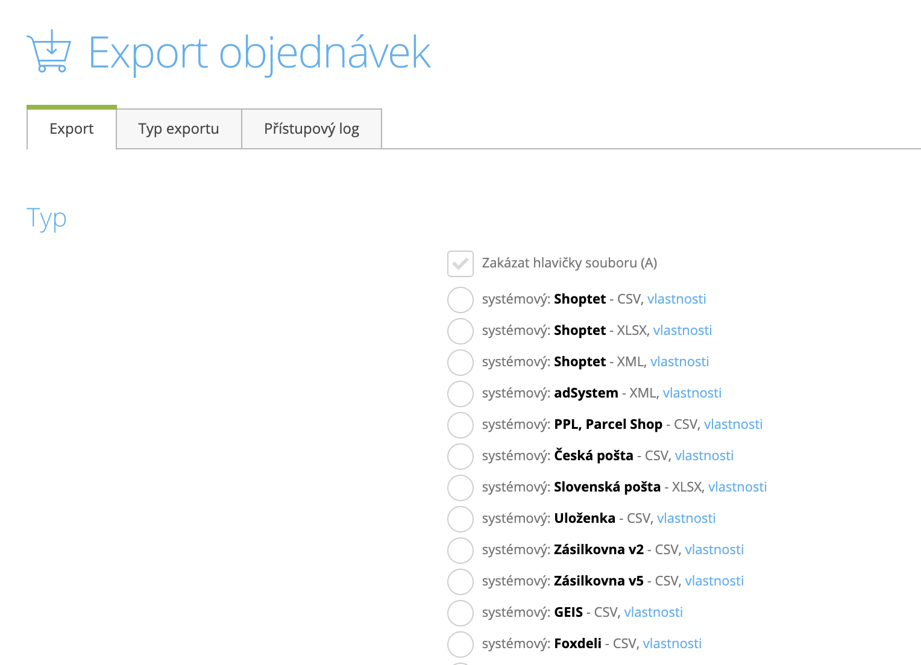This screenshot has height=665, width=921.
Task: Toggle Zakázat hlavičky souboru checkbox
Action: click(x=461, y=264)
